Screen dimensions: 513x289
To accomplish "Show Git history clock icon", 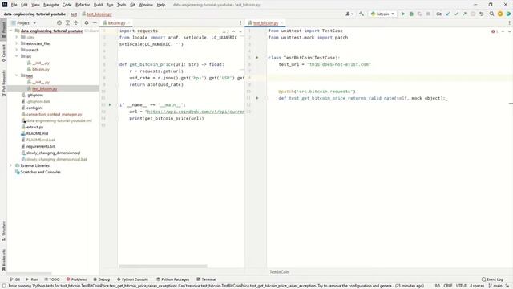I will point(473,14).
